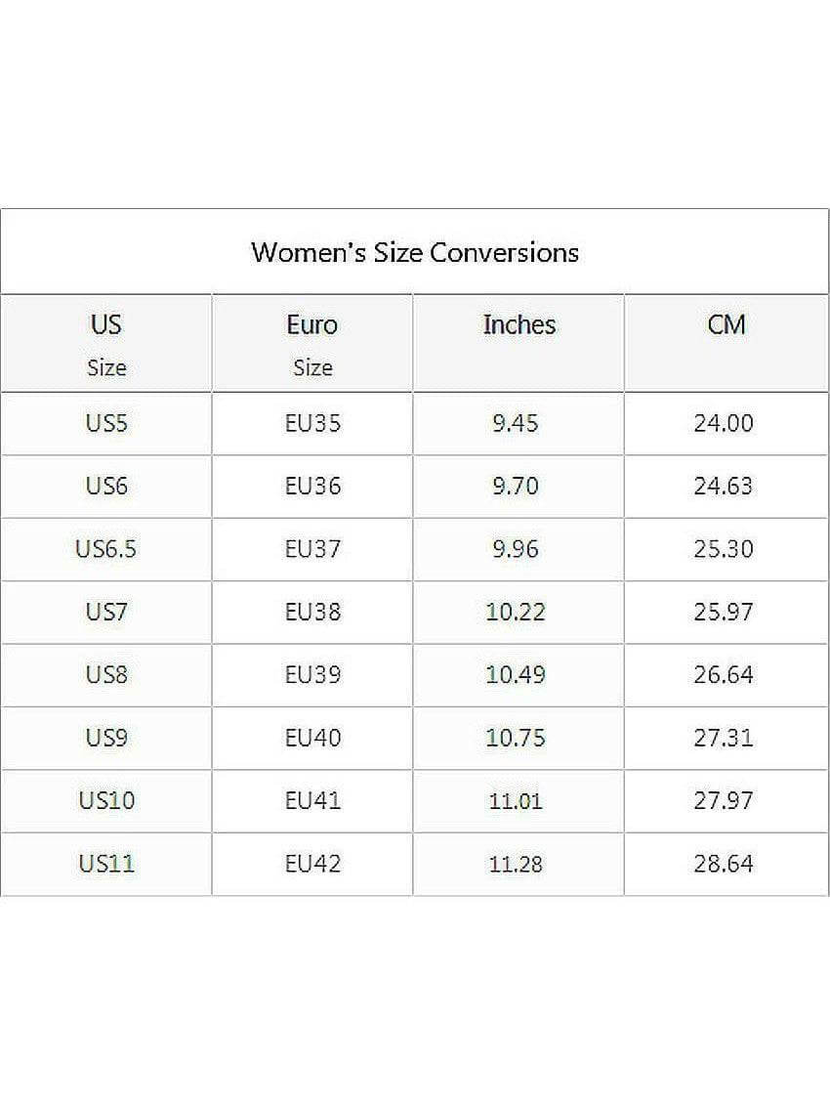
Task: Select the US10 size cell
Action: [x=106, y=801]
